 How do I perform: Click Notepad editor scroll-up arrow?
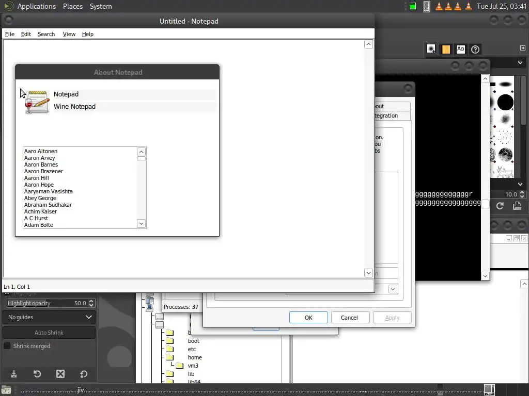click(x=368, y=44)
